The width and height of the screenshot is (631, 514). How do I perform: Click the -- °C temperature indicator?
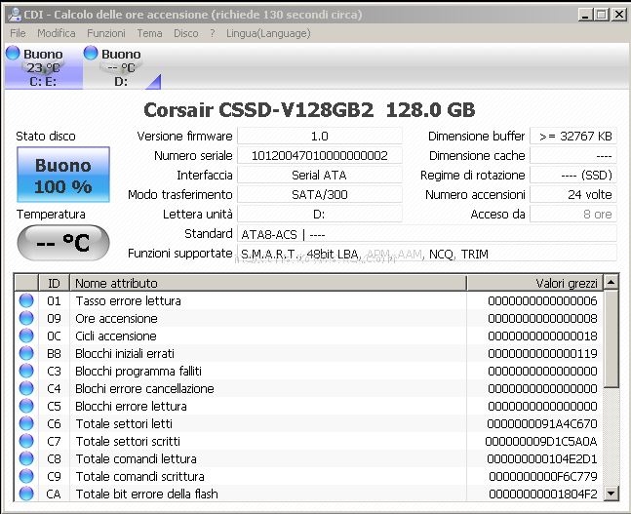[63, 242]
